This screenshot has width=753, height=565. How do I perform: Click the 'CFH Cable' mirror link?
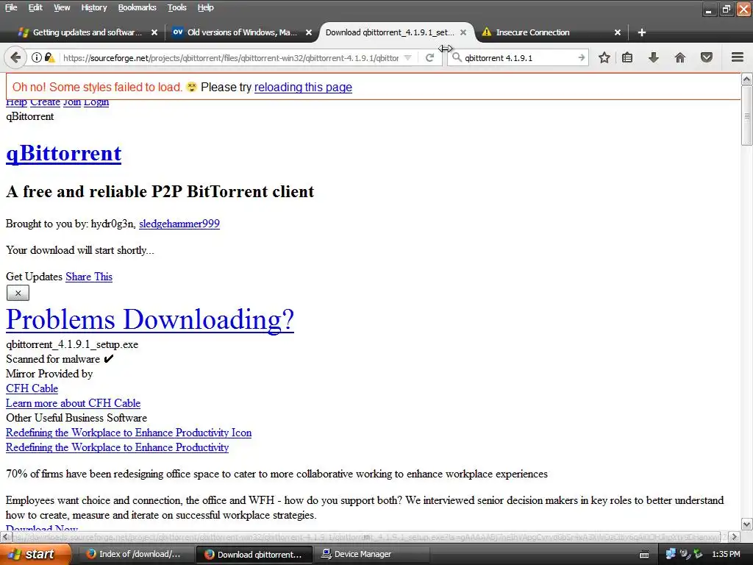click(x=32, y=388)
